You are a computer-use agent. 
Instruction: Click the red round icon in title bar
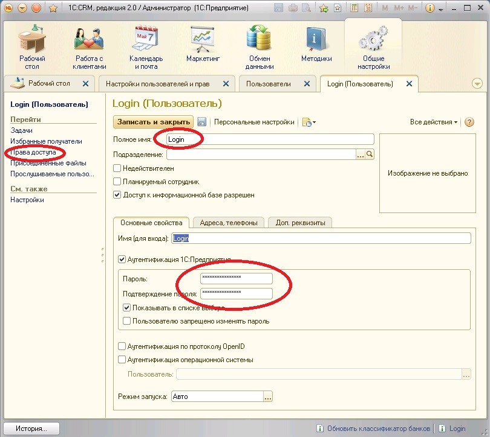[36, 8]
